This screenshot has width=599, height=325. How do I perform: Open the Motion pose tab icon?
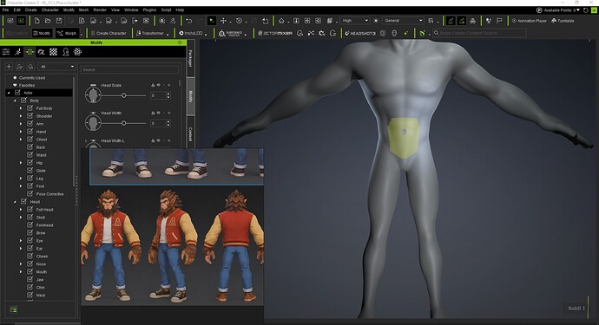pyautogui.click(x=17, y=52)
